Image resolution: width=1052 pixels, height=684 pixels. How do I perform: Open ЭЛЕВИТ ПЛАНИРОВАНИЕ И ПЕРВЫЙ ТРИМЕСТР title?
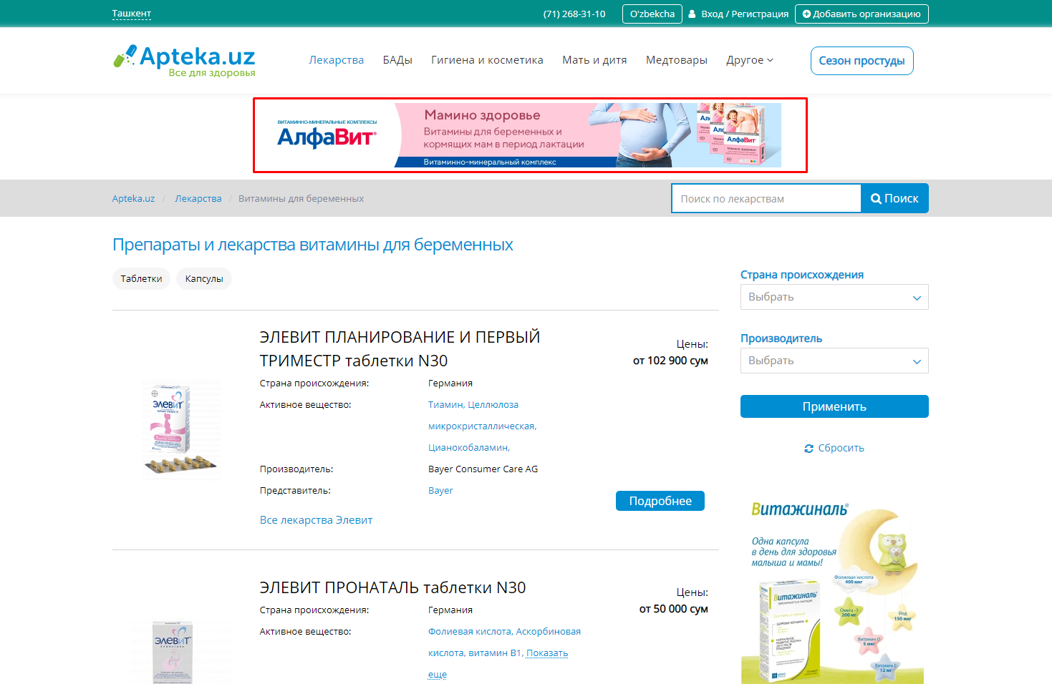(x=400, y=348)
